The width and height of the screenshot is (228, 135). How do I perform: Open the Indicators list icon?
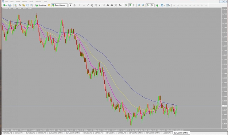(157, 5)
